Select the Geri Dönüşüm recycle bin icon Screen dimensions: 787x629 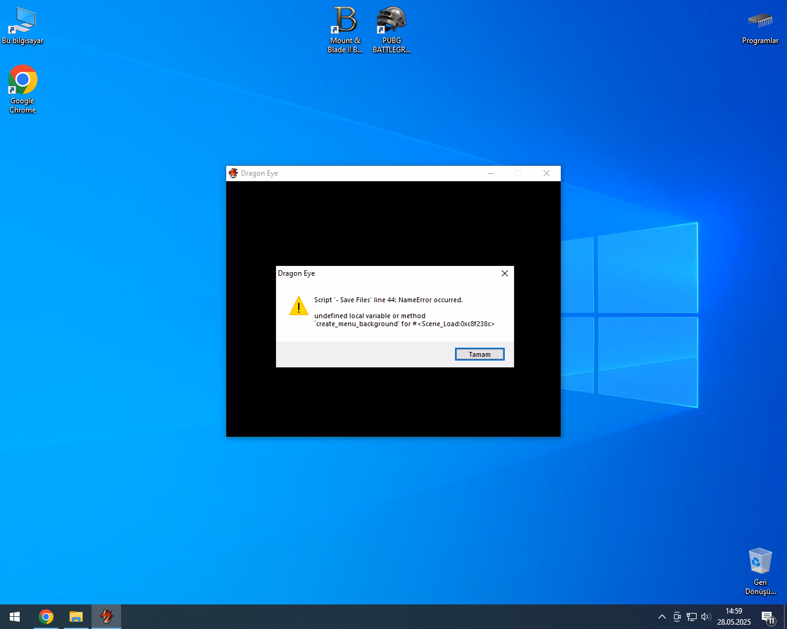[761, 571]
